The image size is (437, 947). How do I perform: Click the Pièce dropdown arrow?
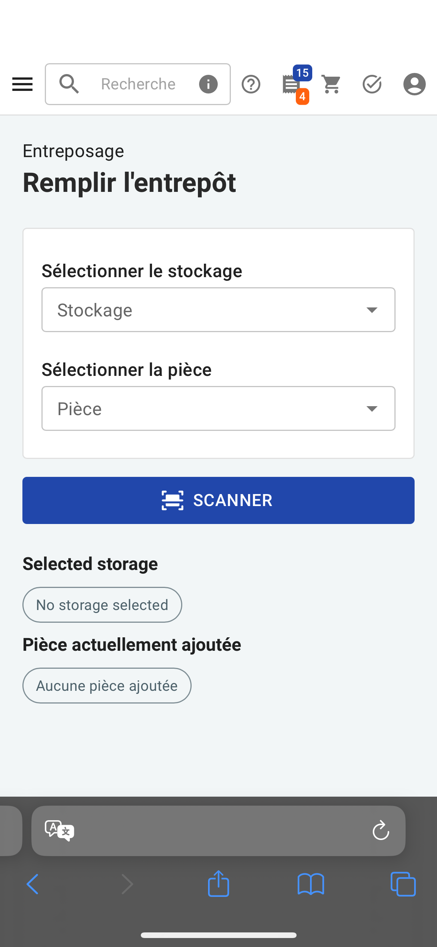pyautogui.click(x=372, y=409)
